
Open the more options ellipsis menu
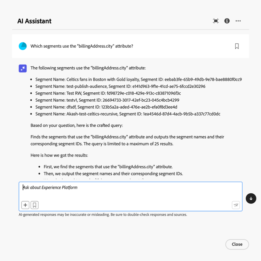pos(238,21)
